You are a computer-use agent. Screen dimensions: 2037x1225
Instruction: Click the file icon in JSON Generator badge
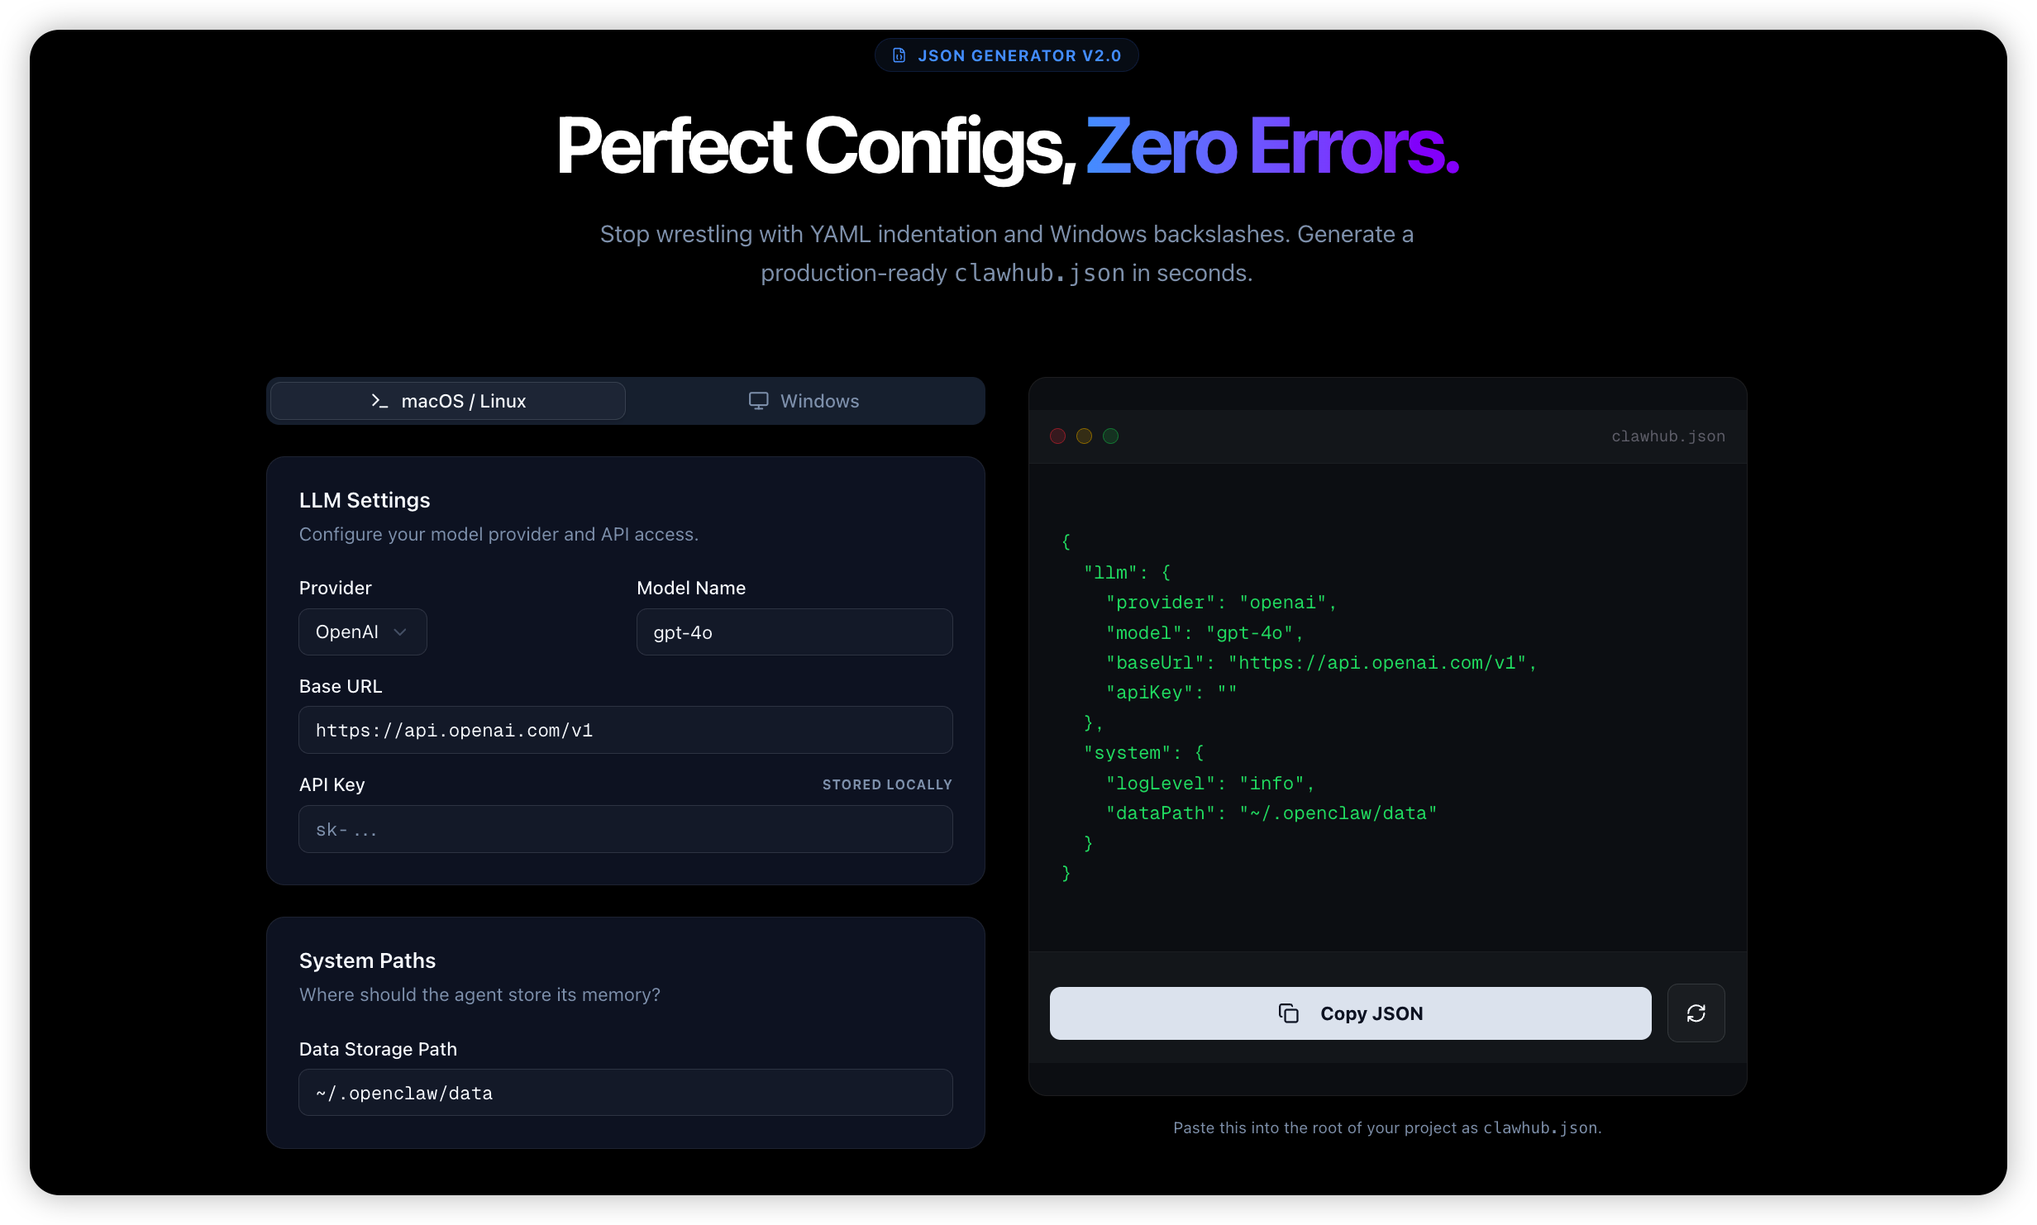coord(899,55)
